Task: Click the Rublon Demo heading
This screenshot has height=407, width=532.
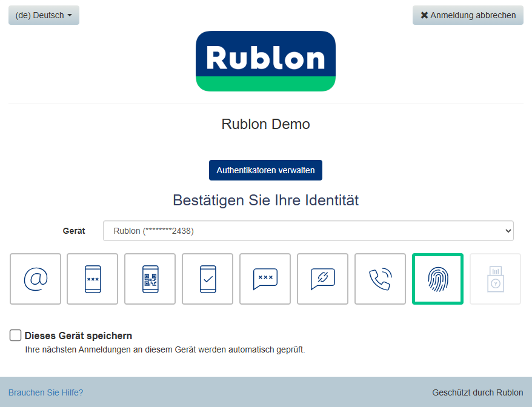Action: (x=265, y=124)
